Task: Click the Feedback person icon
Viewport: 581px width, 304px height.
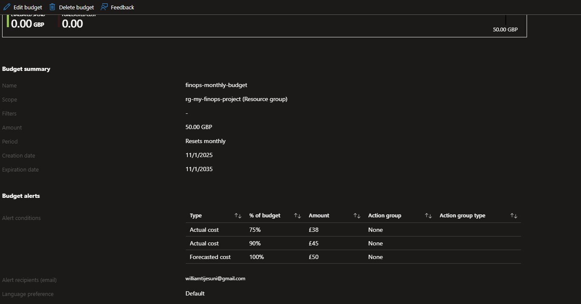Action: pos(104,7)
